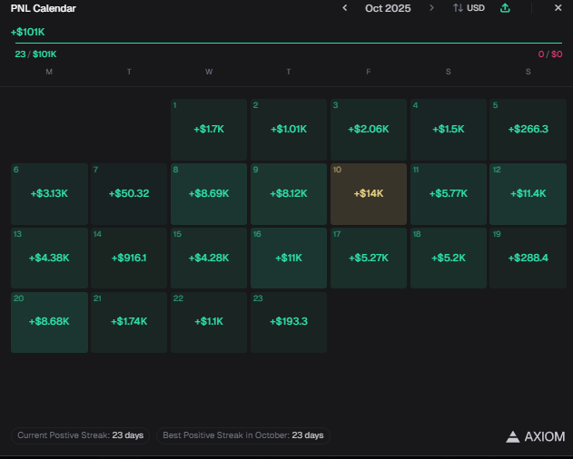Image resolution: width=573 pixels, height=459 pixels.
Task: Open day 3 cell showing +$2.06K
Action: tap(369, 130)
